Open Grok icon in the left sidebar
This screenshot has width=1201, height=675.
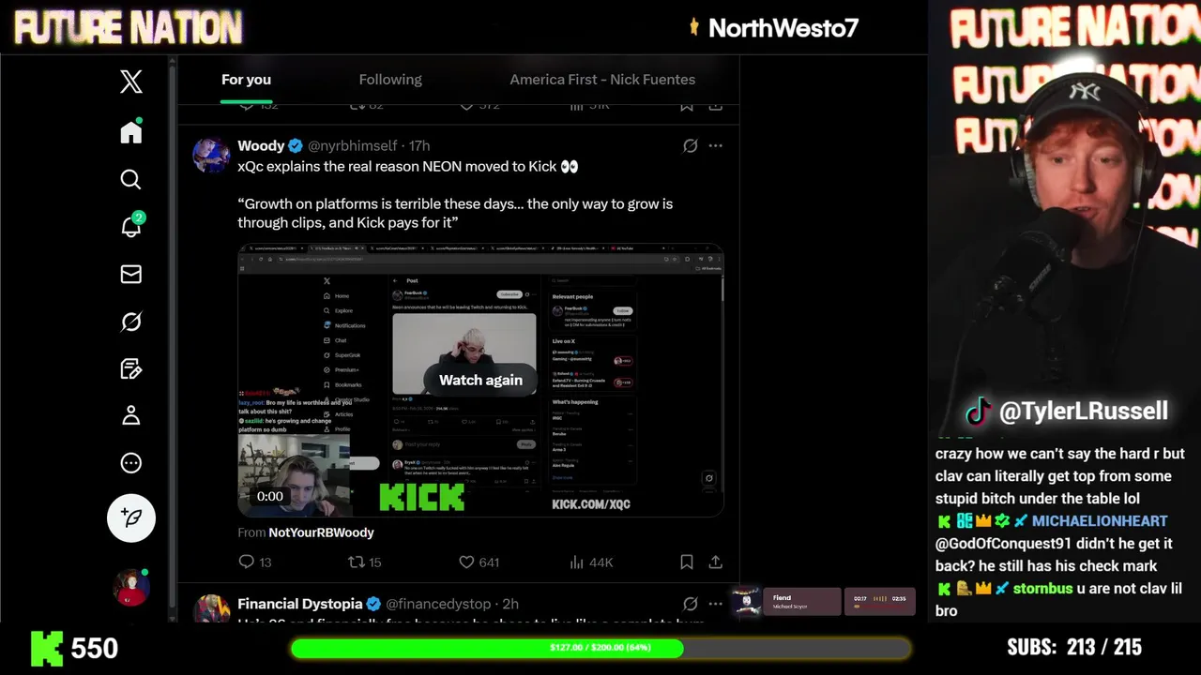[131, 322]
